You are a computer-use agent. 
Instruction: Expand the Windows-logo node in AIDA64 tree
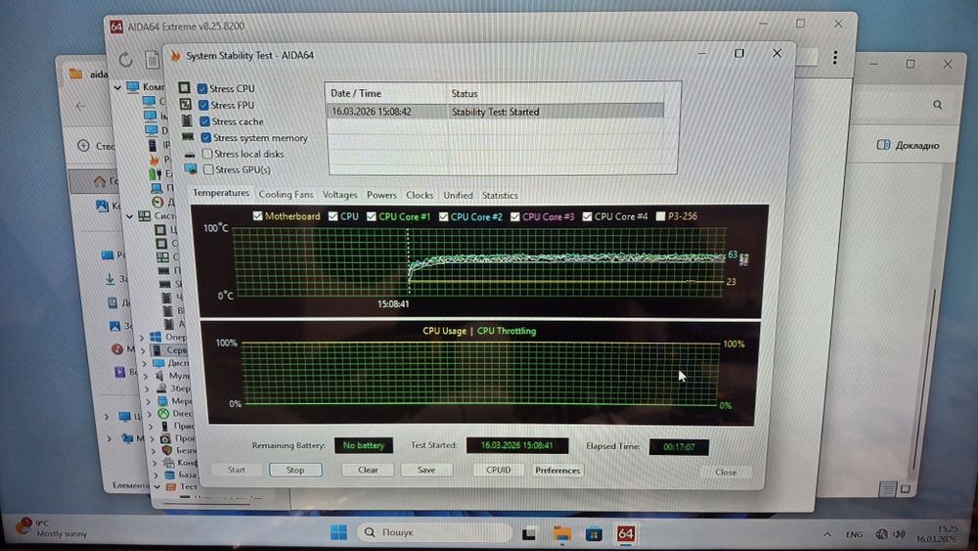[142, 337]
